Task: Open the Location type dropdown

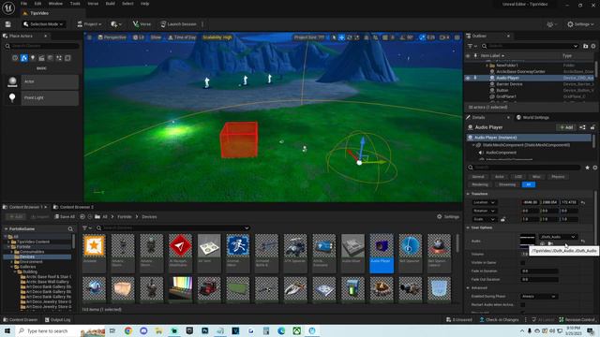Action: (484, 202)
